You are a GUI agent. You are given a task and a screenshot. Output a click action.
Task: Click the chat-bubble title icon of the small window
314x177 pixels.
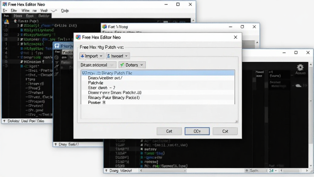click(57, 46)
